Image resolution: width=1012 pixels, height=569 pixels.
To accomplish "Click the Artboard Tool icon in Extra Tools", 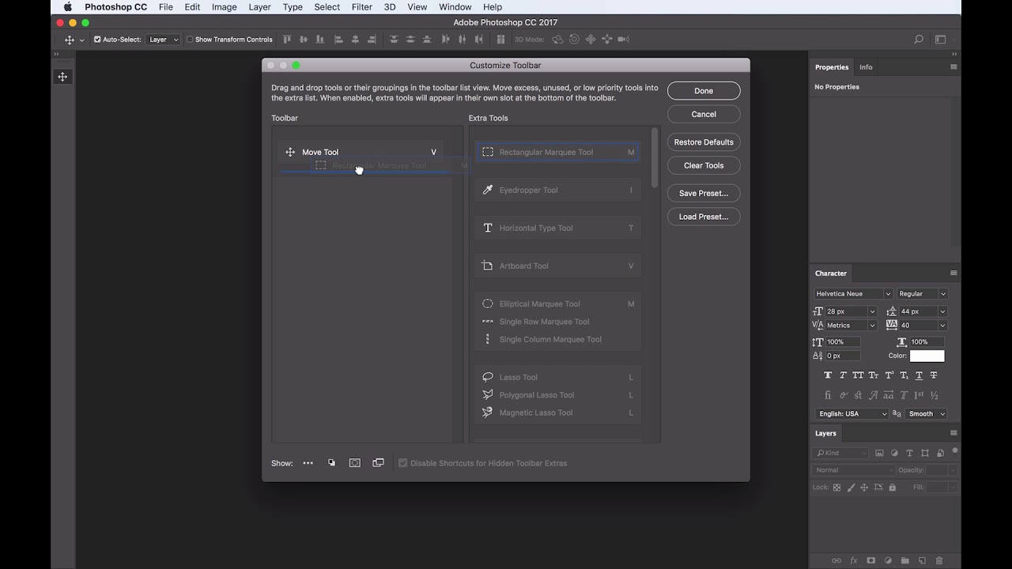I will click(x=488, y=266).
